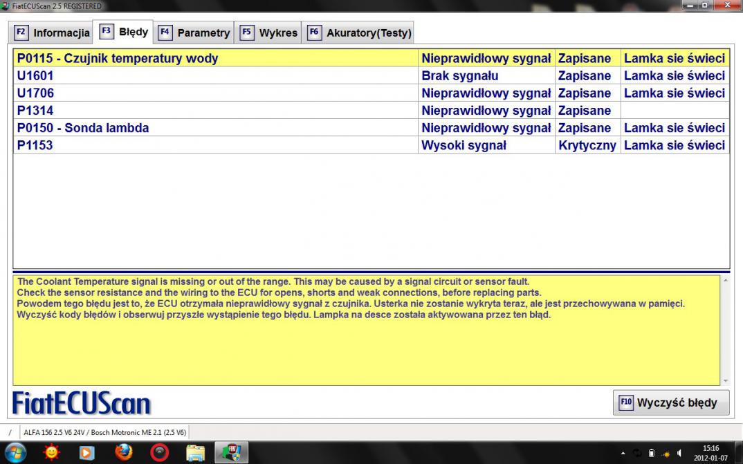The width and height of the screenshot is (743, 464).
Task: Click Lamka sie świeci in the U1706 row
Action: [x=675, y=93]
